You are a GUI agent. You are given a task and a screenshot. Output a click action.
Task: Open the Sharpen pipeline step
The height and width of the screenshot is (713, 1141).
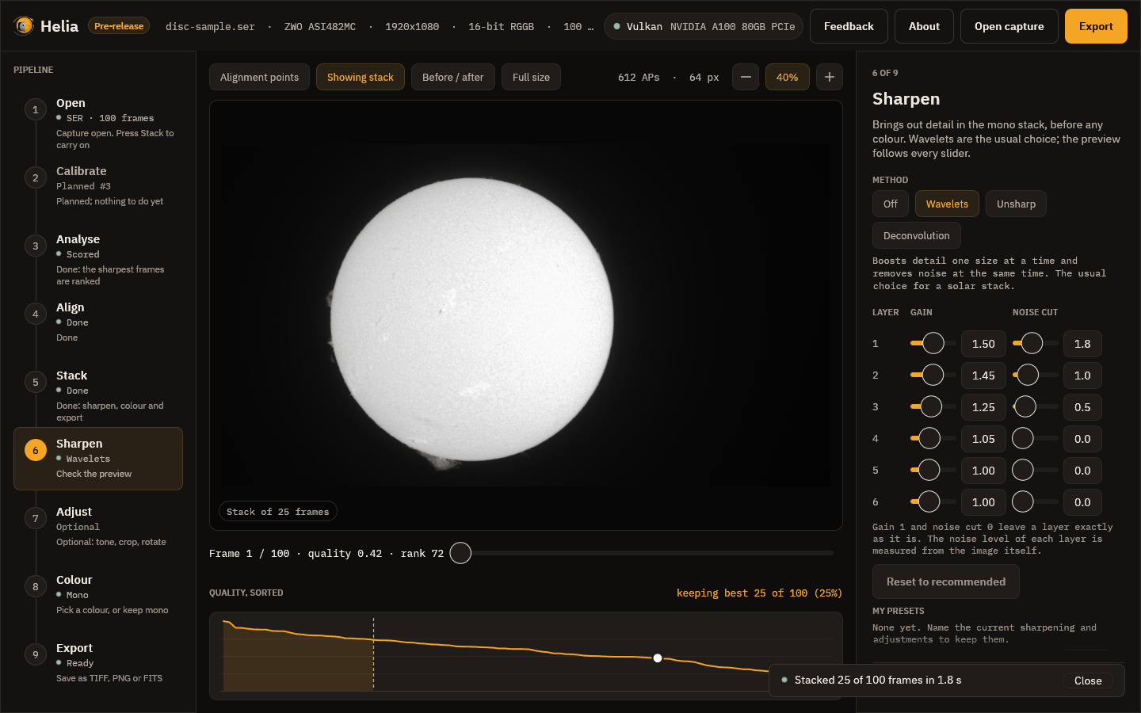click(98, 459)
